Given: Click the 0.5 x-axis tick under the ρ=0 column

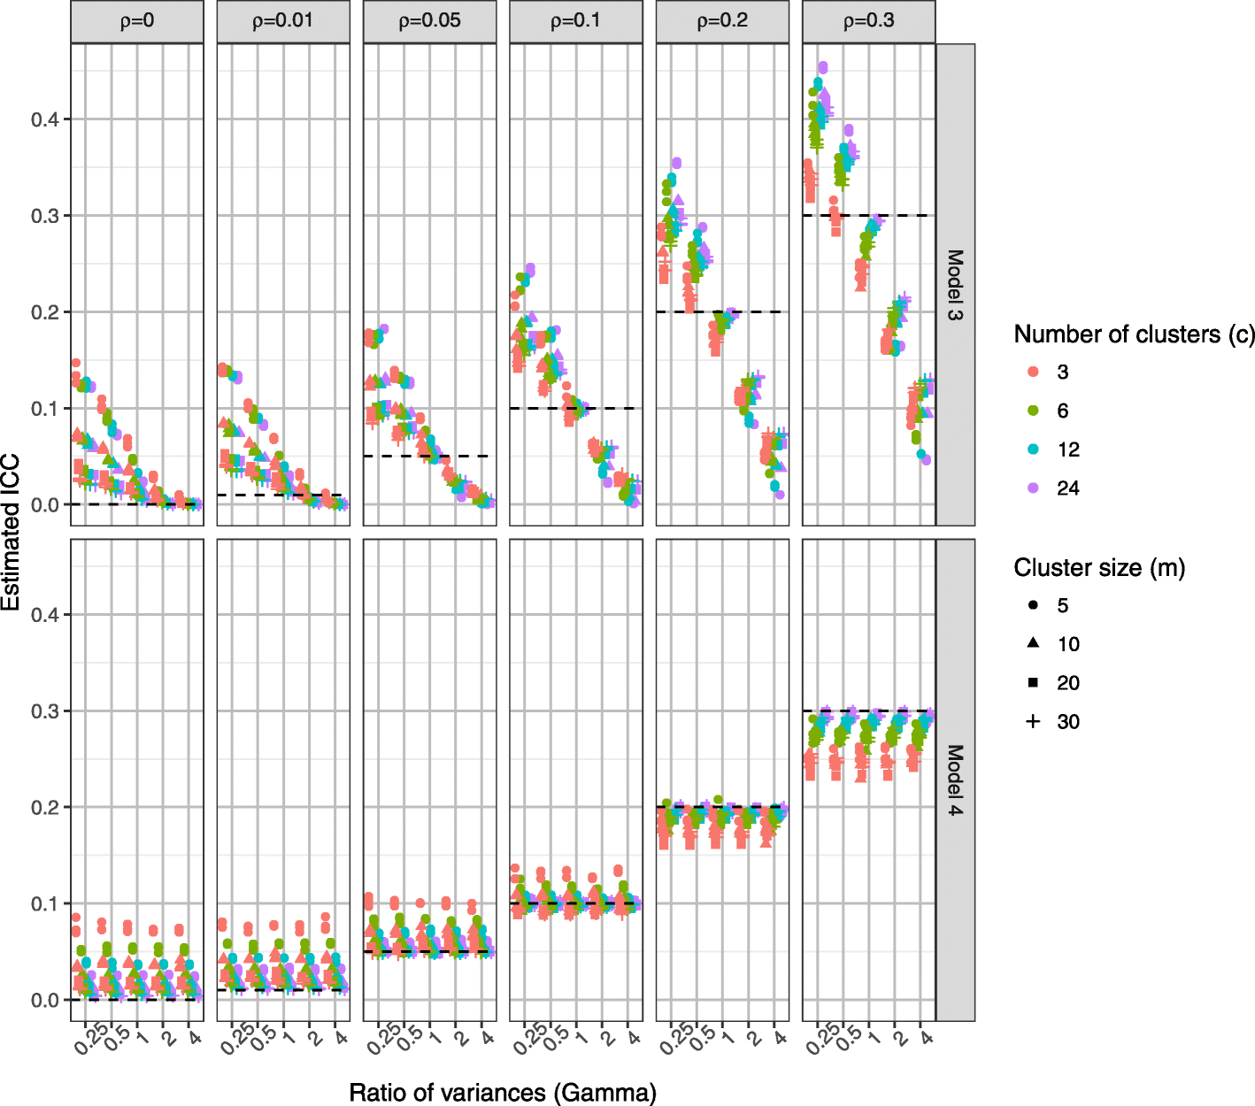Looking at the screenshot, I should 117,1039.
